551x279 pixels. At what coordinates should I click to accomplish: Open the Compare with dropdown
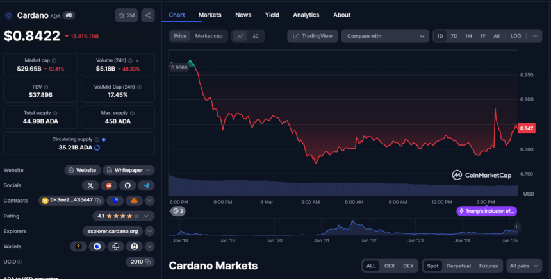(385, 36)
